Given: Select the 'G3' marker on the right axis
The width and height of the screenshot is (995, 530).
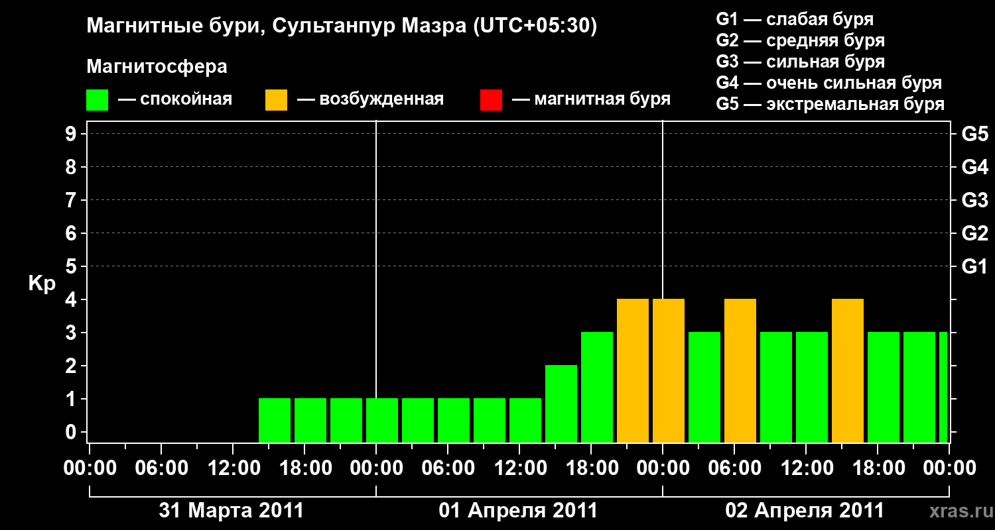Looking at the screenshot, I should click(974, 200).
